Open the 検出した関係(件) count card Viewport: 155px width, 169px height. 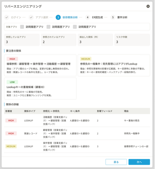tap(95, 40)
